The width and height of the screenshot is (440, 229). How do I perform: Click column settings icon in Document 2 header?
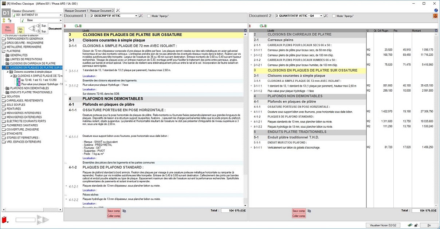pyautogui.click(x=436, y=31)
